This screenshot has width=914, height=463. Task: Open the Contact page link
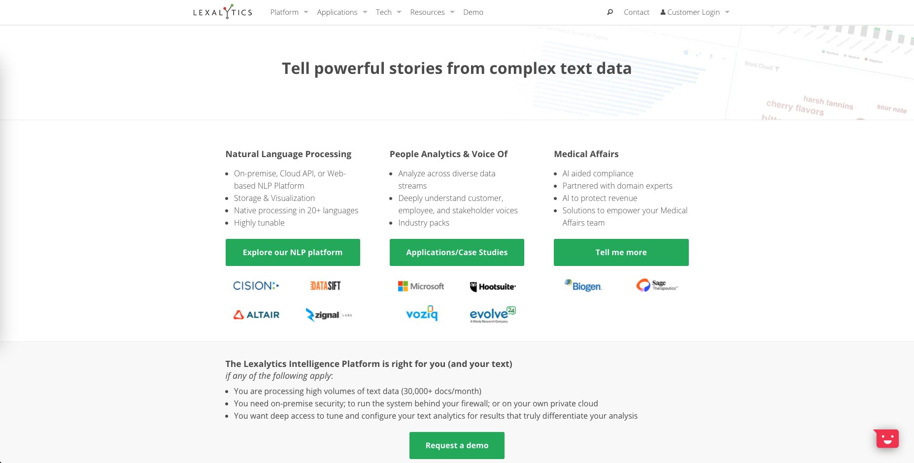[637, 12]
